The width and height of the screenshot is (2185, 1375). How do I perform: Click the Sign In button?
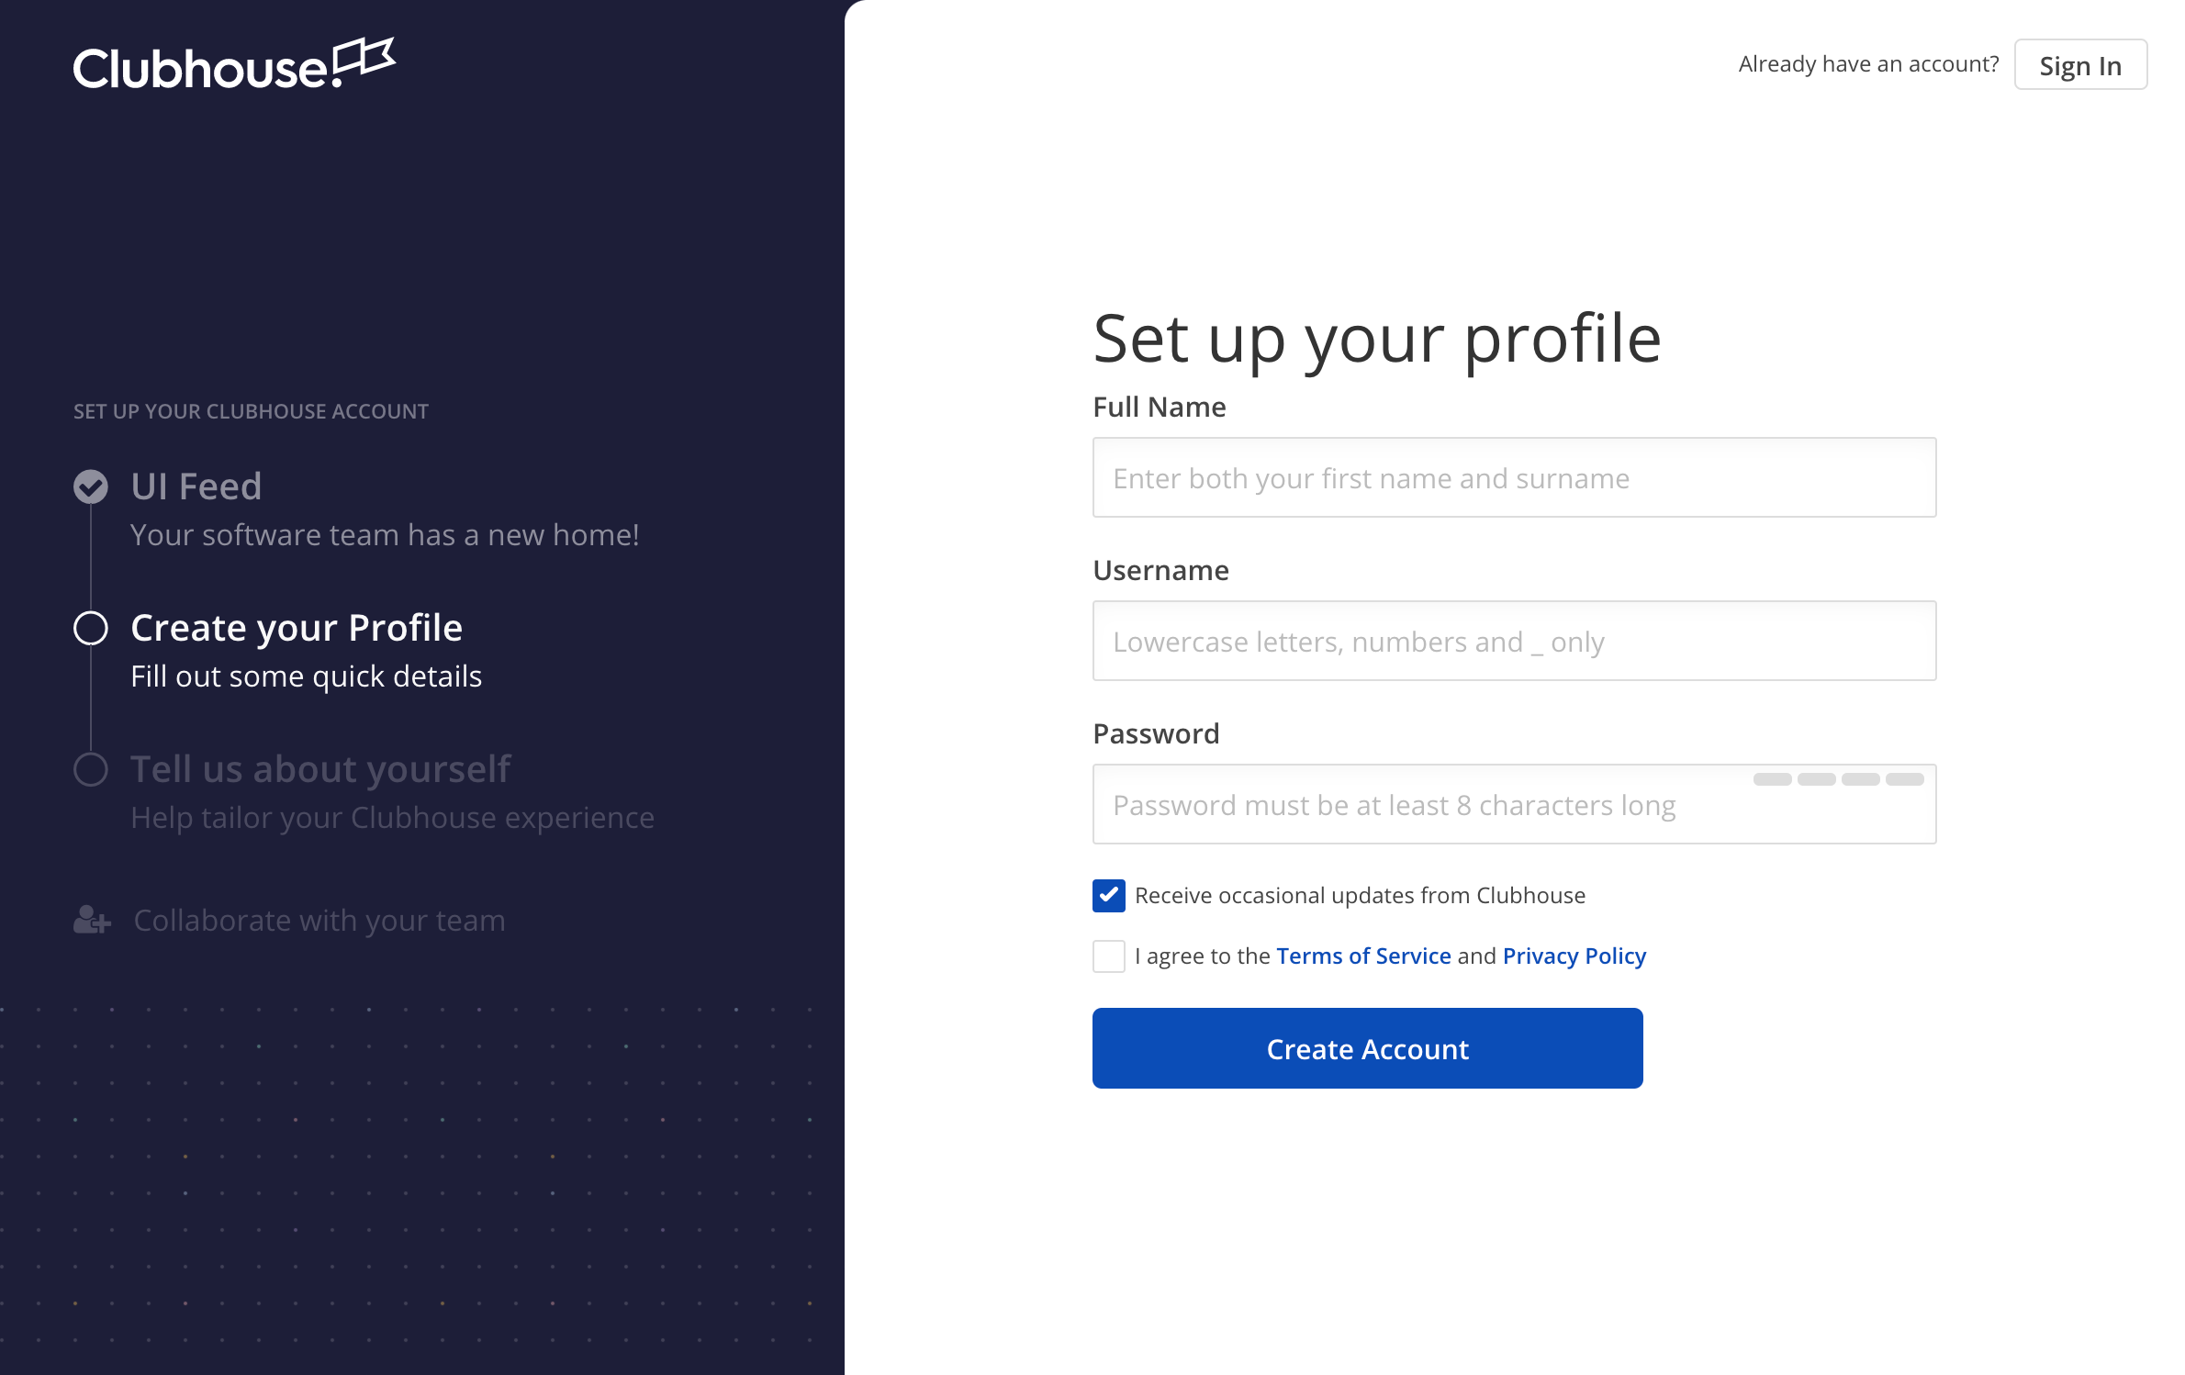click(2079, 63)
